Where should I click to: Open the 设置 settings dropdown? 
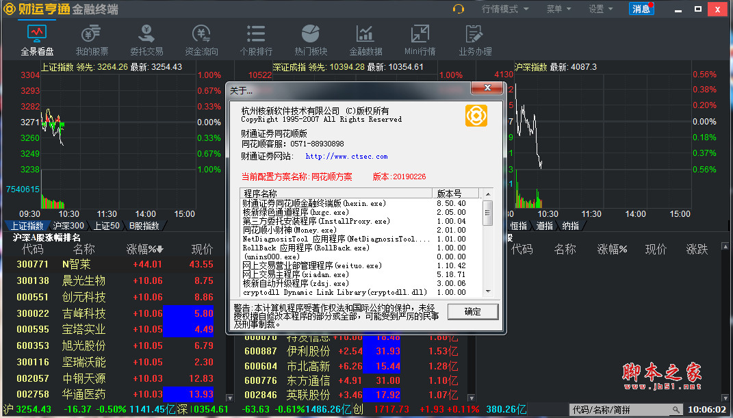click(x=600, y=9)
